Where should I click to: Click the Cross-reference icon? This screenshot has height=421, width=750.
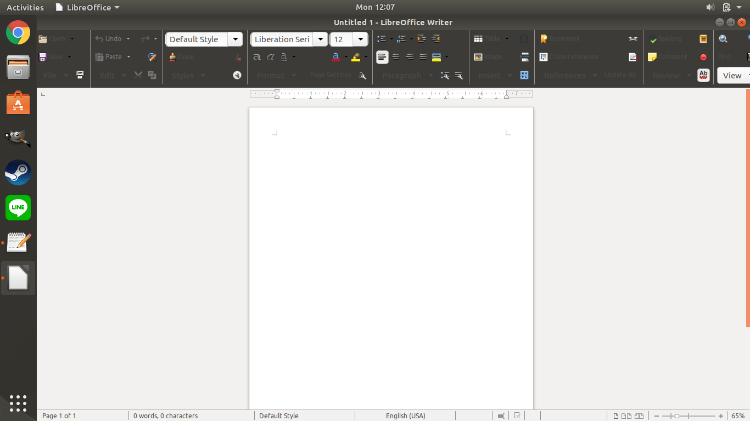pyautogui.click(x=544, y=57)
